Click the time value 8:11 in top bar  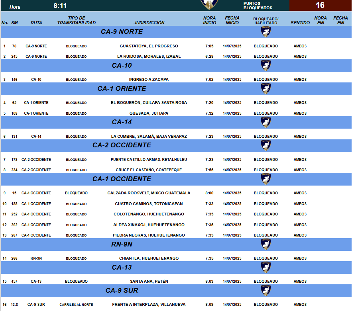point(60,6)
